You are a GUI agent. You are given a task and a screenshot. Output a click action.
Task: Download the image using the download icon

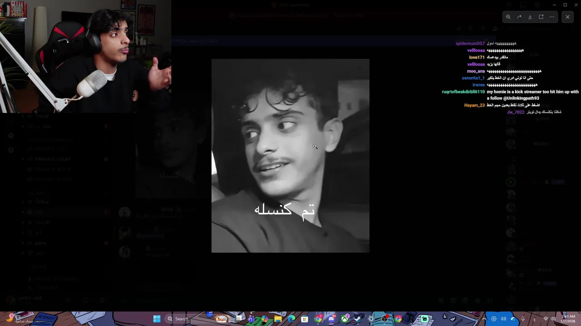pos(530,17)
